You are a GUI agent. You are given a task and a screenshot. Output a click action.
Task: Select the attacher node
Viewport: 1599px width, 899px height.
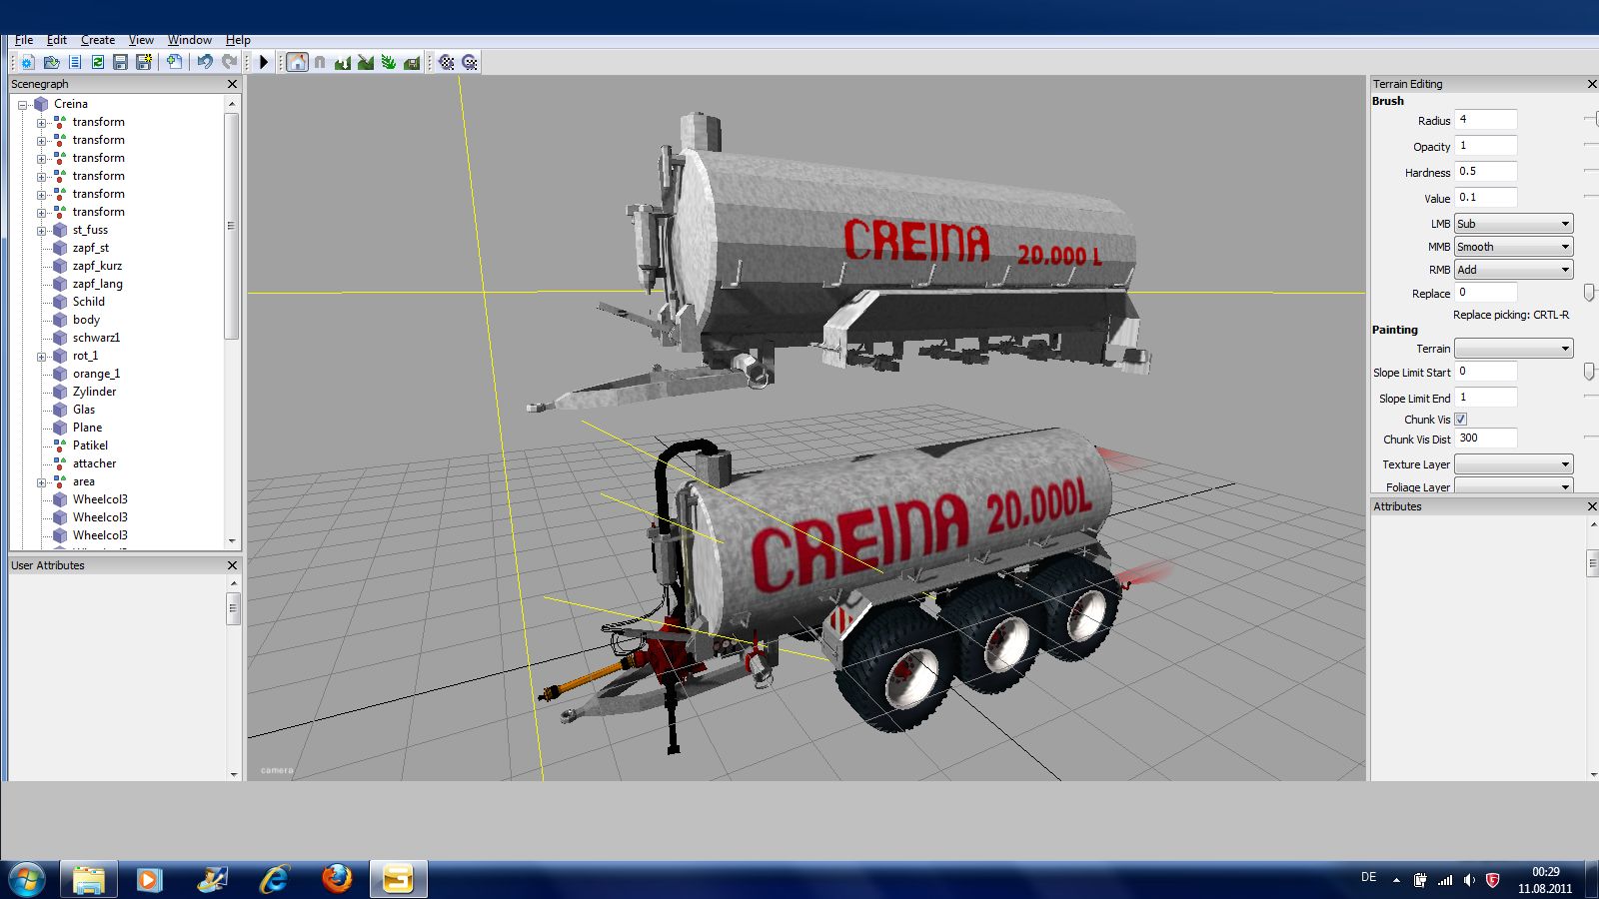point(94,463)
